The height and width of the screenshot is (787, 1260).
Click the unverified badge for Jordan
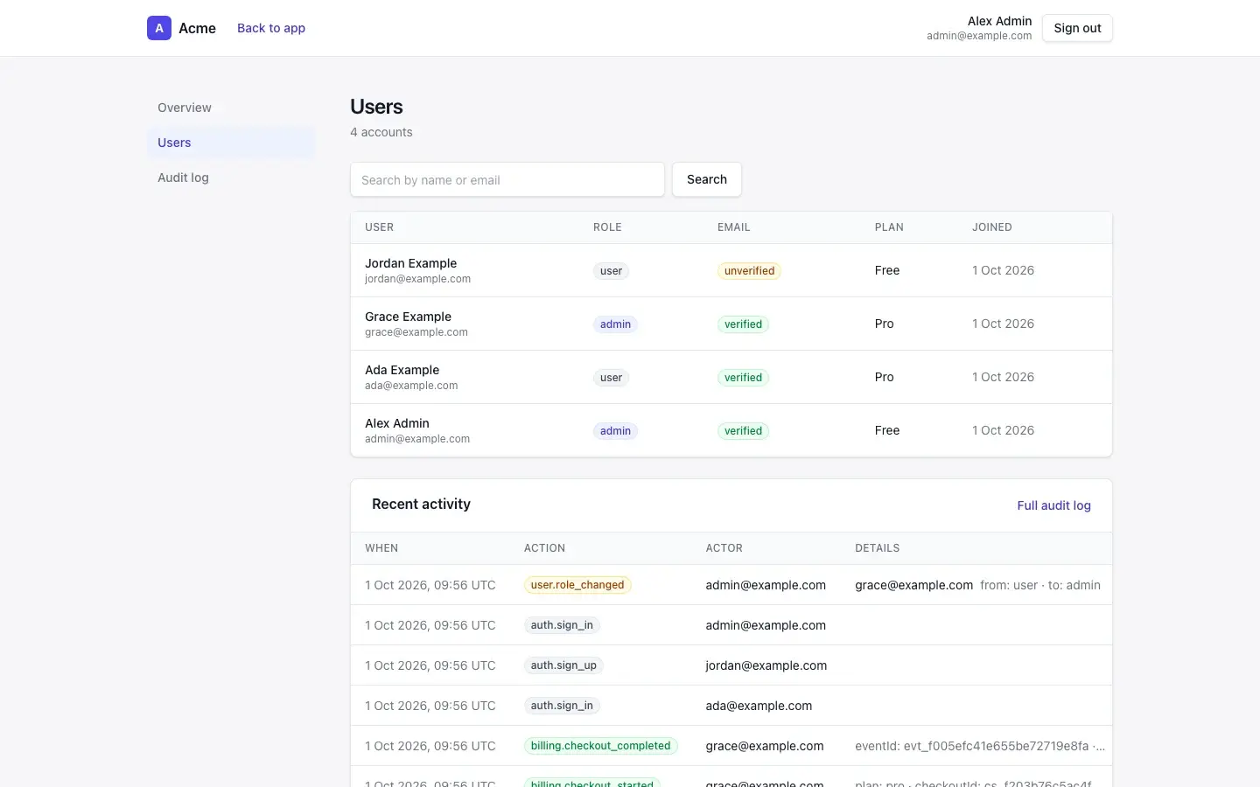point(749,271)
